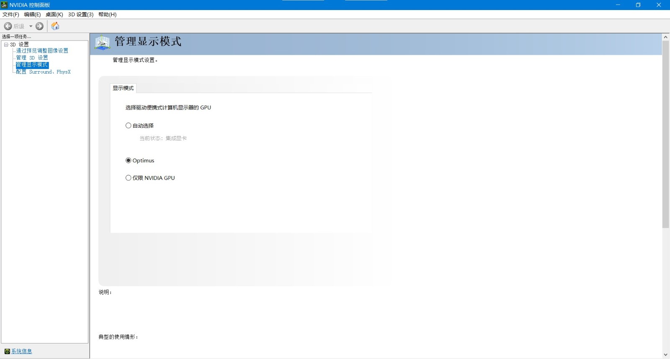Open the 系统信息 link
670x359 pixels.
[x=21, y=351]
